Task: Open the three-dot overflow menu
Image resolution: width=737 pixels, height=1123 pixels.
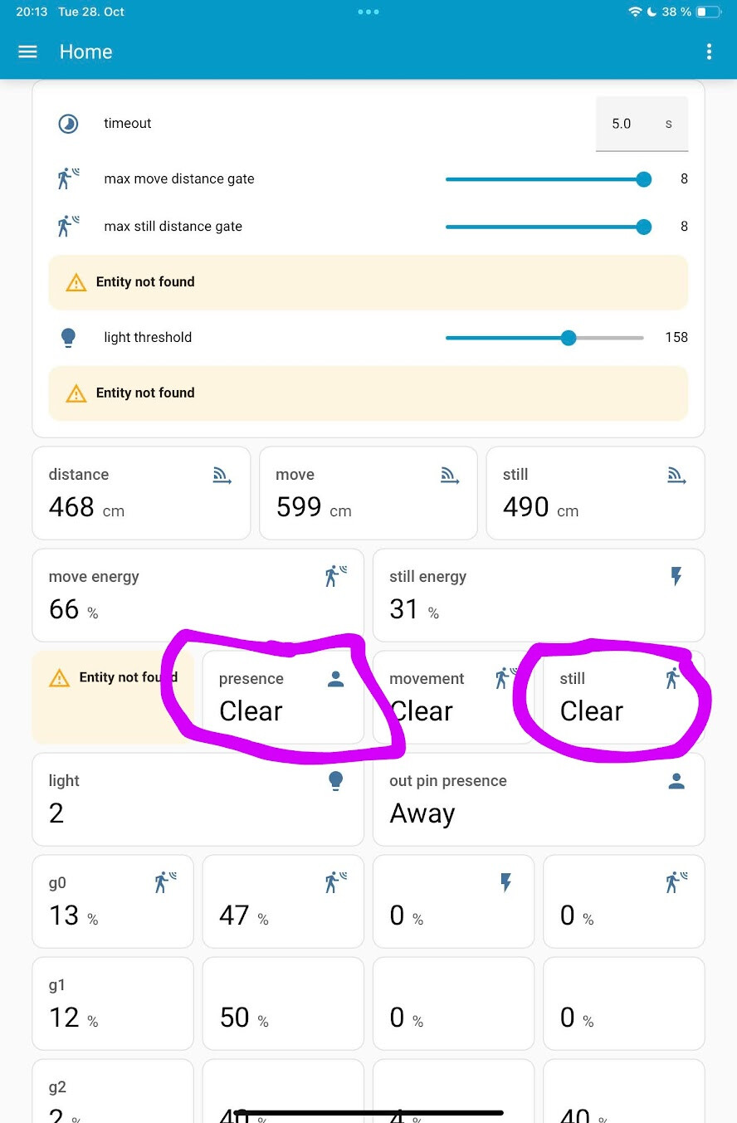Action: click(709, 51)
